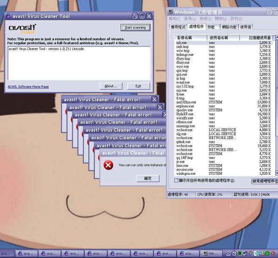
Task: Select the lsass.exe process row
Action: [224, 165]
